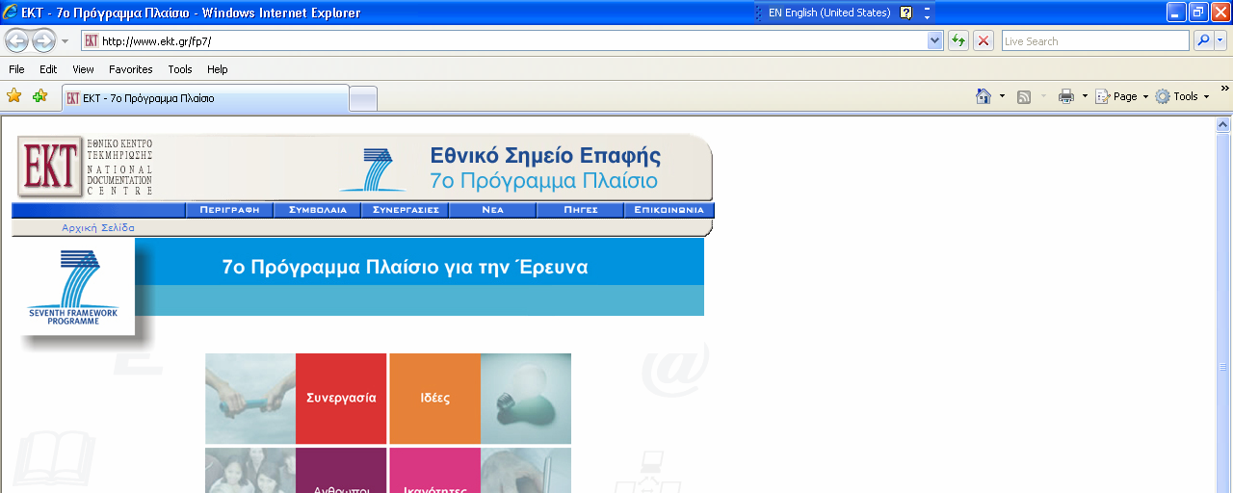Expand the address bar history dropdown
This screenshot has width=1233, height=493.
[x=934, y=40]
